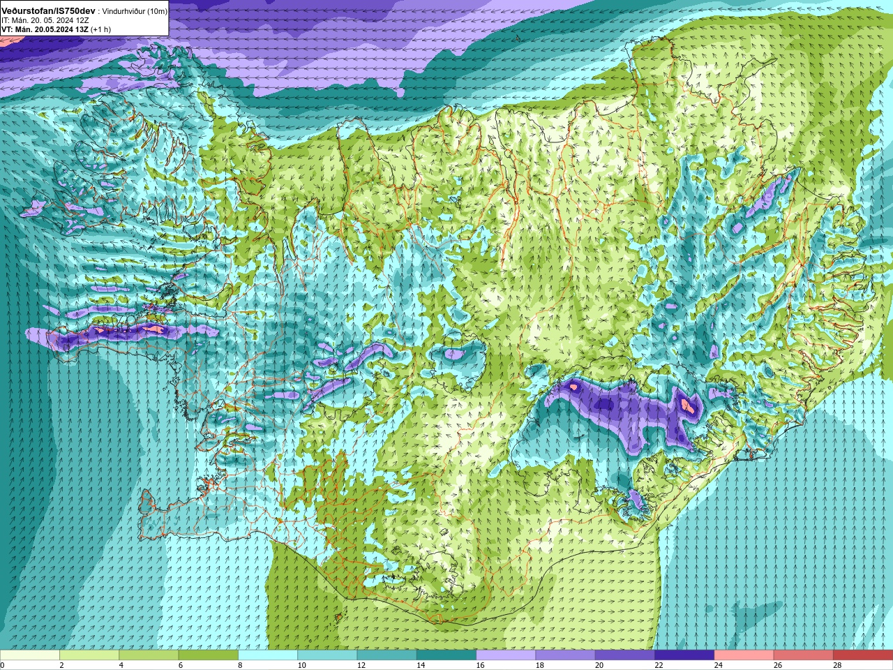Screen dimensions: 893x670
Task: Click the dark indigo 22–24 legend swatch
Action: pos(684,655)
